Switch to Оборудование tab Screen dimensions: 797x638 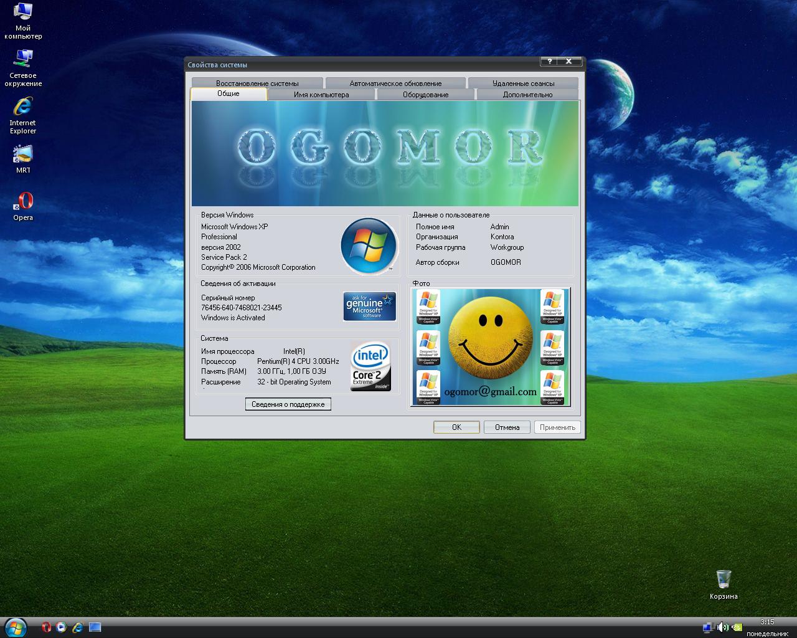[425, 95]
